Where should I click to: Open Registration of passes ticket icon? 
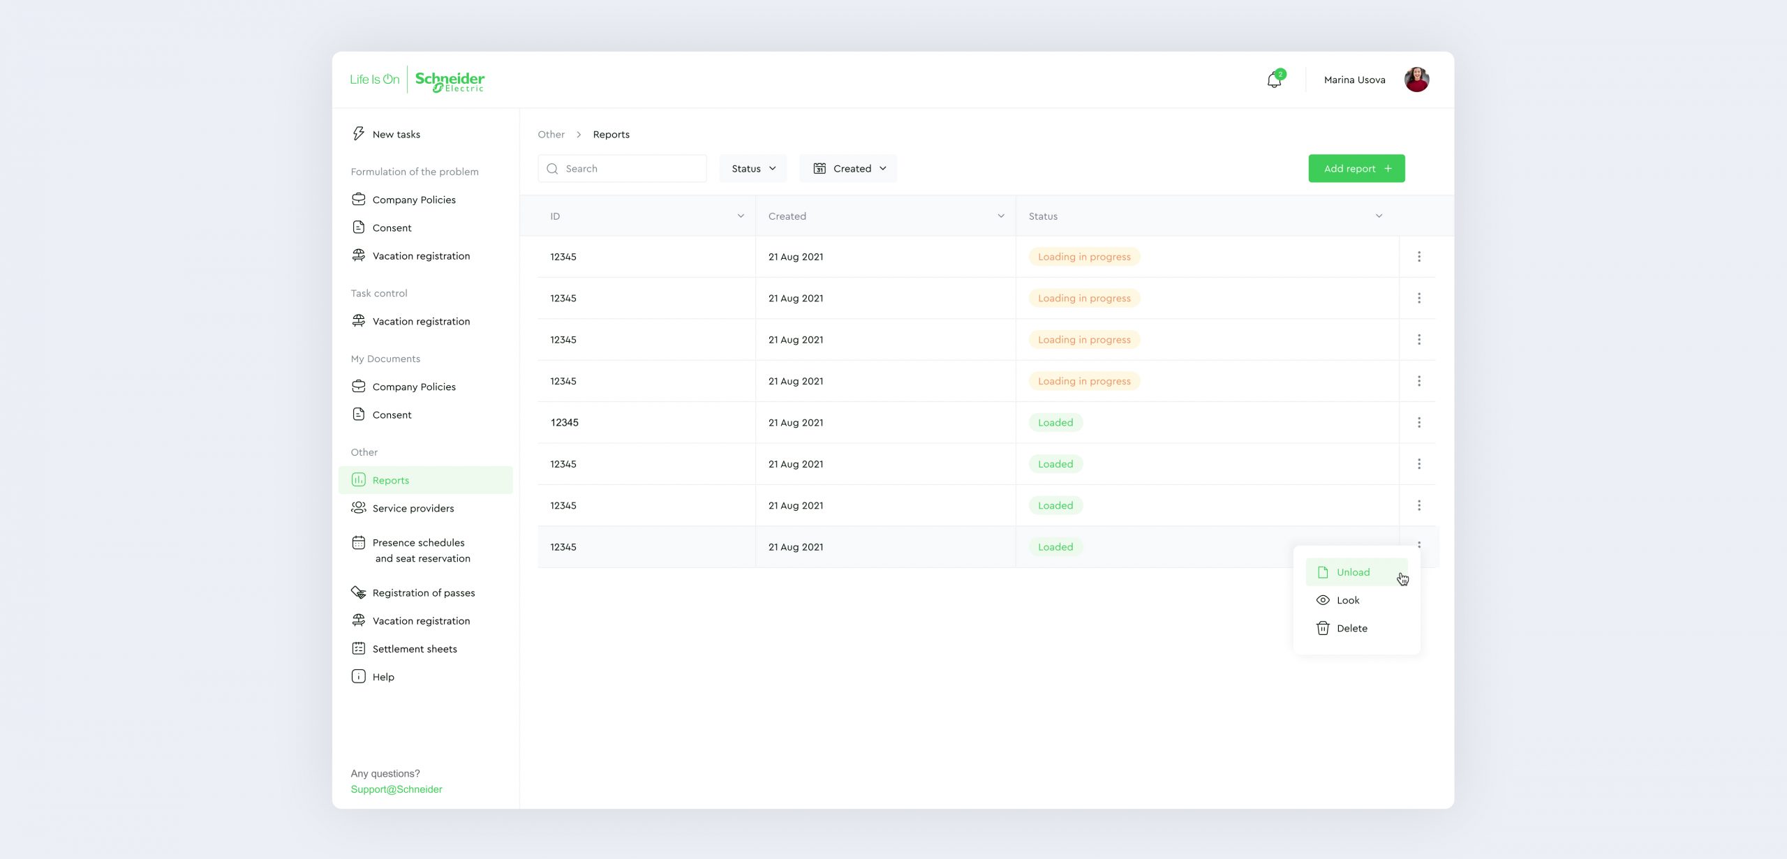coord(358,593)
